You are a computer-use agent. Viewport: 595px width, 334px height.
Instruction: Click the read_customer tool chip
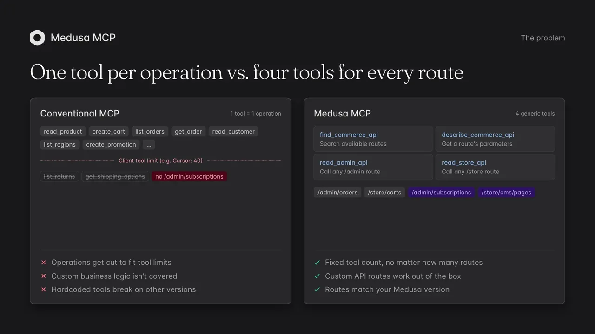(x=233, y=132)
